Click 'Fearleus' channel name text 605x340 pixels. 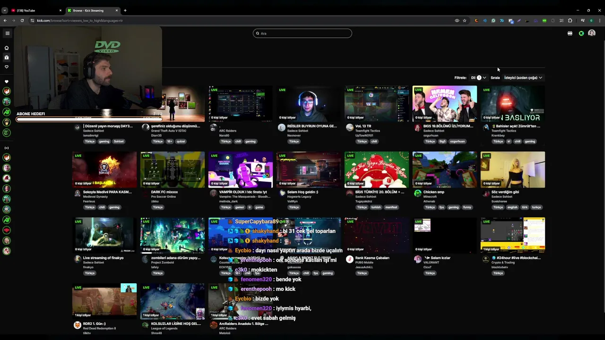click(x=89, y=201)
